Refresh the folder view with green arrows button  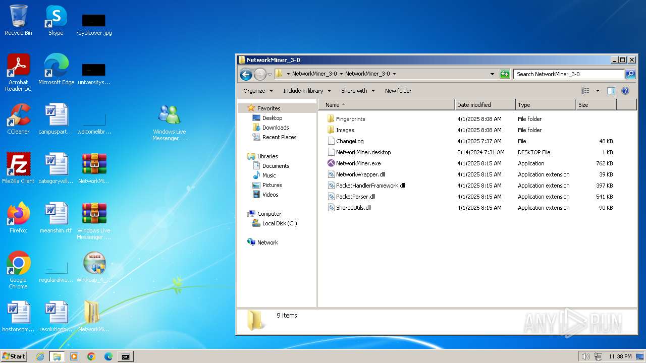[505, 74]
